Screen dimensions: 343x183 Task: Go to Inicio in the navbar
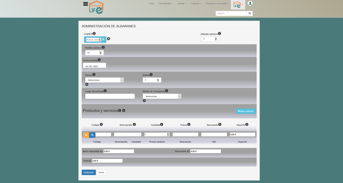152,4
